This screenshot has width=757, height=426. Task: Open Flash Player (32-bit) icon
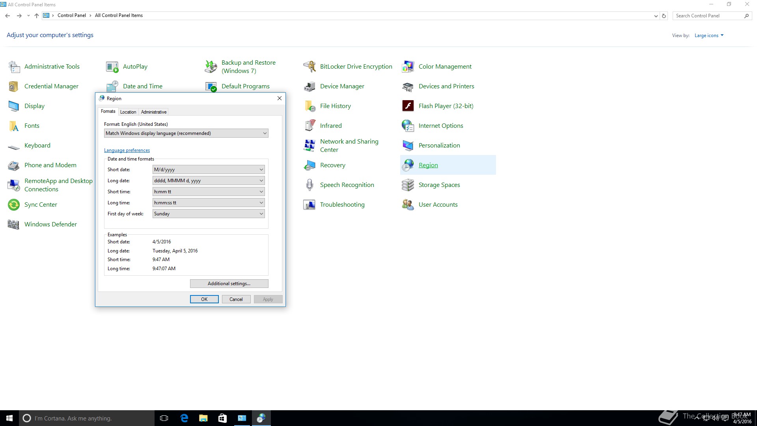click(408, 106)
